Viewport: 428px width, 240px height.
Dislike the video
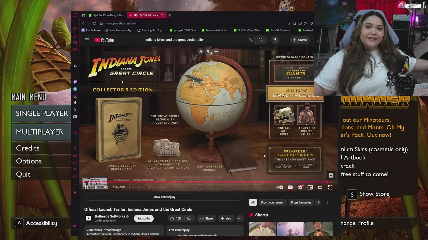[x=189, y=218]
